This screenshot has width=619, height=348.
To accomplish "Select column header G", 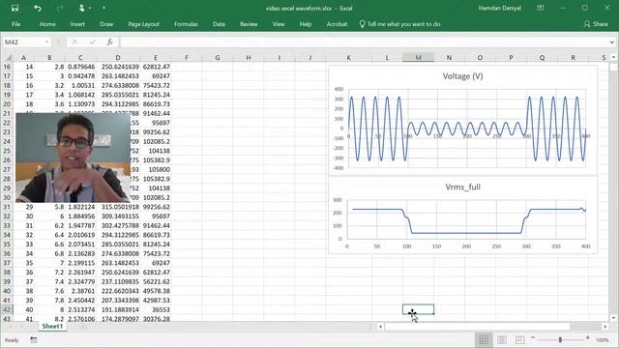I will pyautogui.click(x=218, y=58).
